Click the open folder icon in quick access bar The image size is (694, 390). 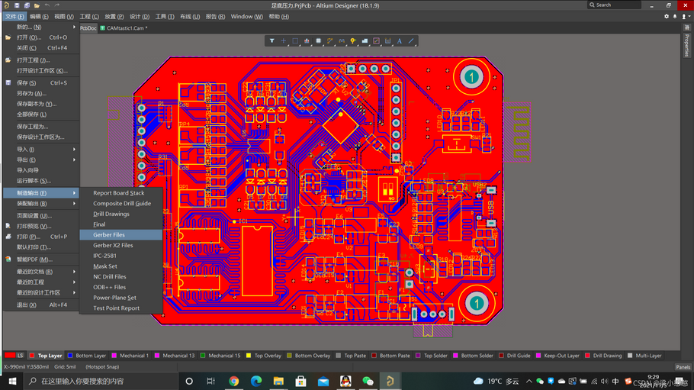coord(37,5)
